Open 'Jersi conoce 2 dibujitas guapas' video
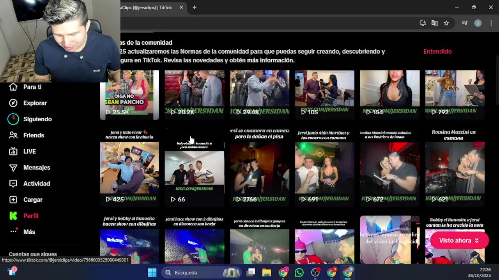The height and width of the screenshot is (280, 499). pos(260,240)
